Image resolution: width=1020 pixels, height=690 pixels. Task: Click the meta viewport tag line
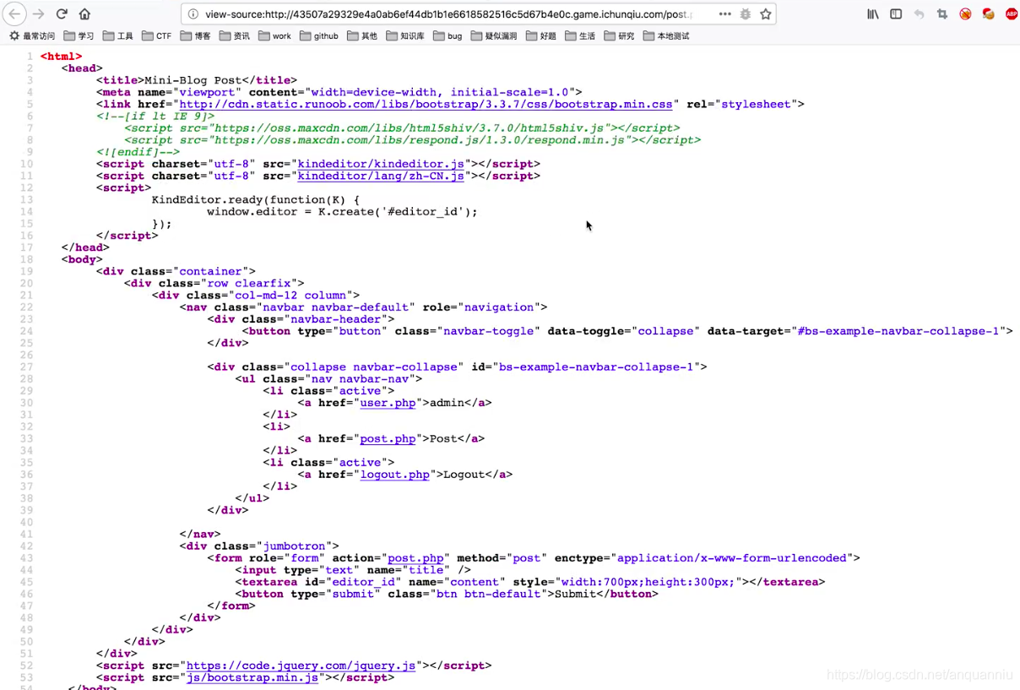point(339,92)
